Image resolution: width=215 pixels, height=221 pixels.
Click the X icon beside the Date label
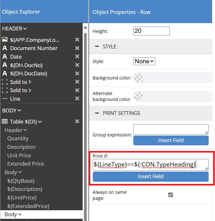pos(77,57)
